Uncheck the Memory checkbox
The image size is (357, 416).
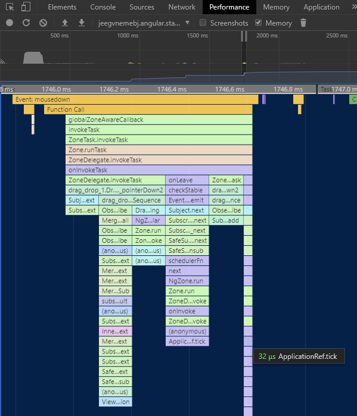click(x=258, y=23)
